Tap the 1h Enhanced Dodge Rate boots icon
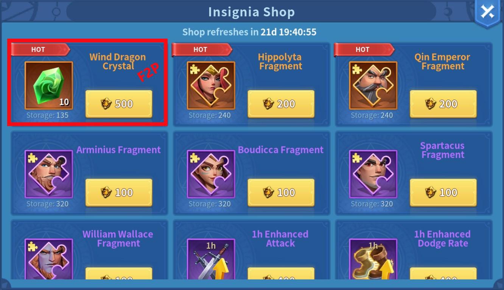Image resolution: width=504 pixels, height=290 pixels. (x=373, y=259)
